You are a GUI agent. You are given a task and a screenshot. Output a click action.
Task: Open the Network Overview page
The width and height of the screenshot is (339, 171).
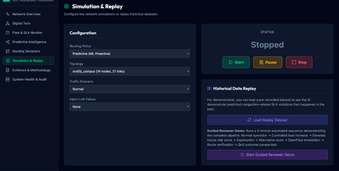(x=28, y=14)
